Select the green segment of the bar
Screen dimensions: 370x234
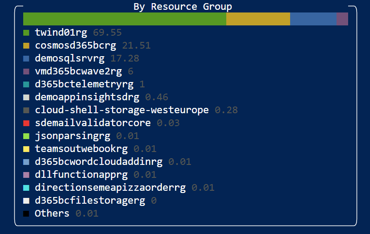click(125, 19)
